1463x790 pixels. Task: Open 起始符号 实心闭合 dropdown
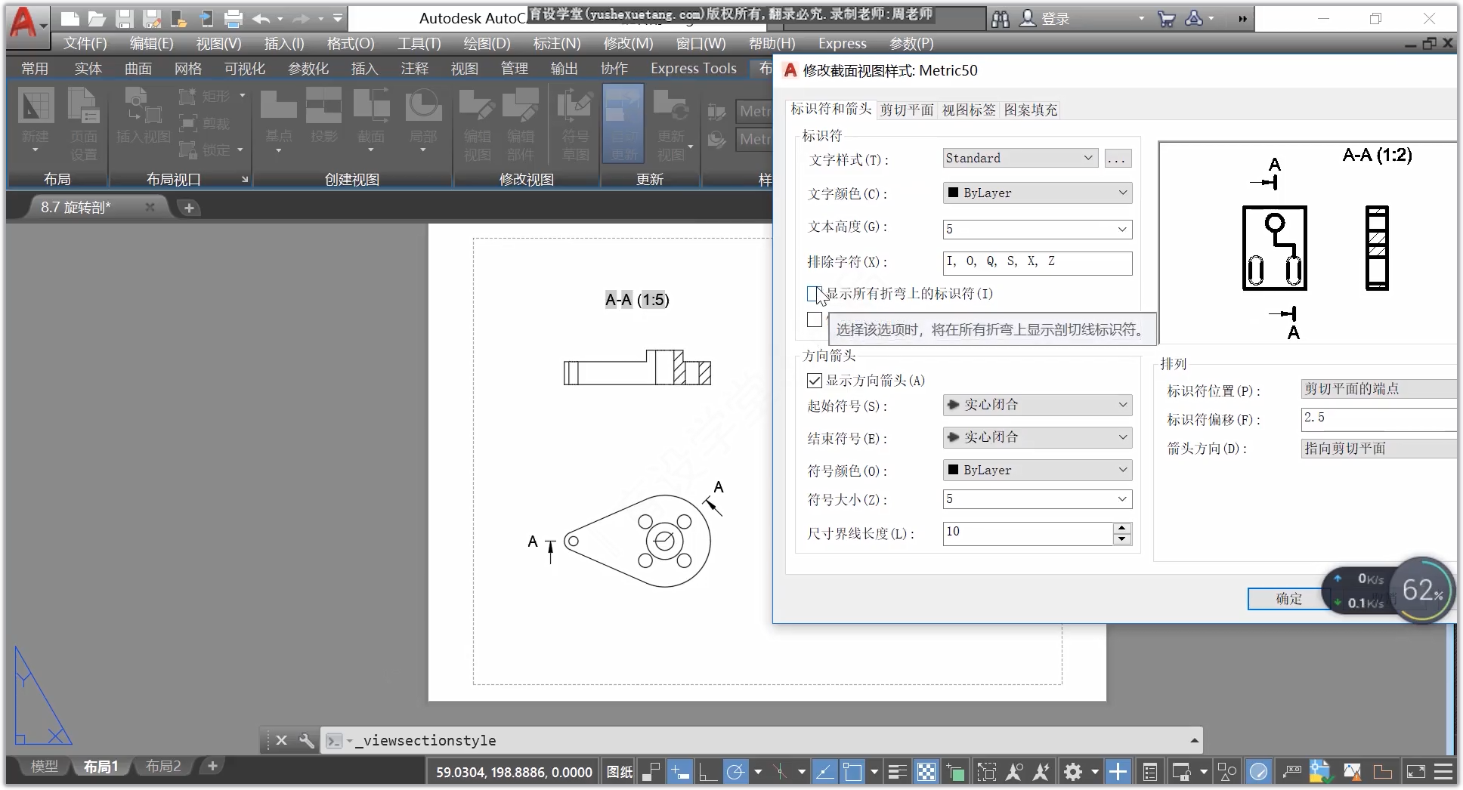click(1038, 405)
